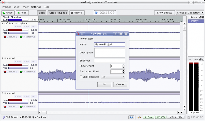205x121 pixels.
Task: Enable the Use Template checkbox
Action: pyautogui.click(x=81, y=77)
